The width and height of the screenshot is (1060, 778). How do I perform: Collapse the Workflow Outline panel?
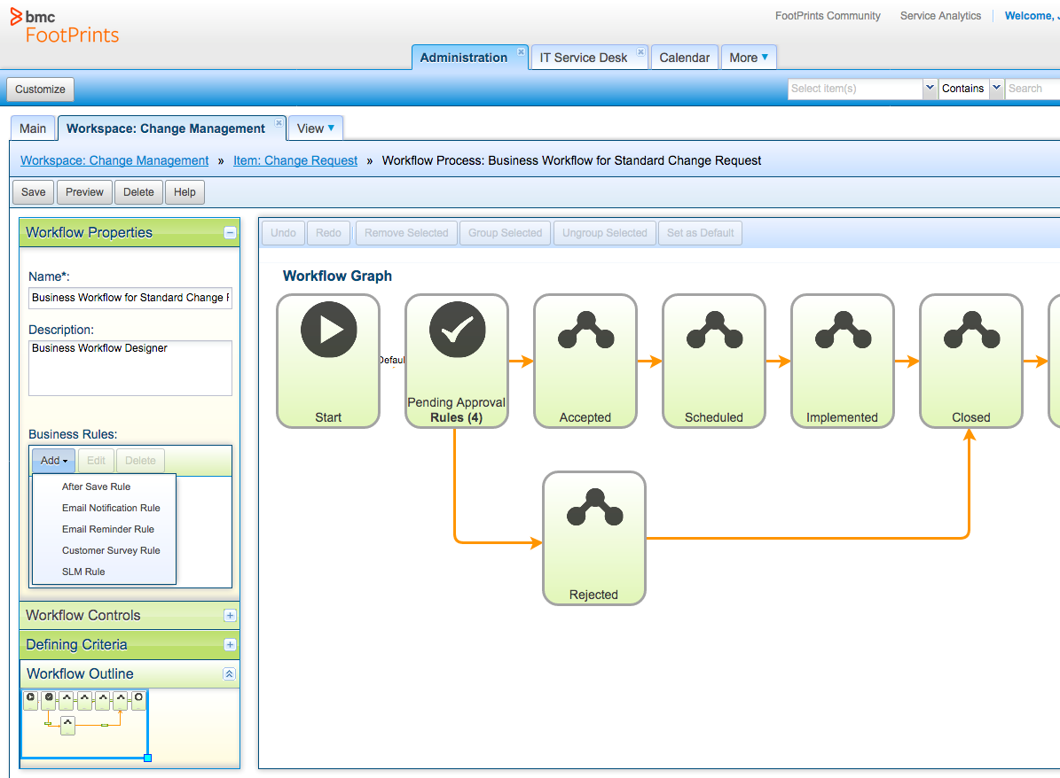[x=230, y=673]
